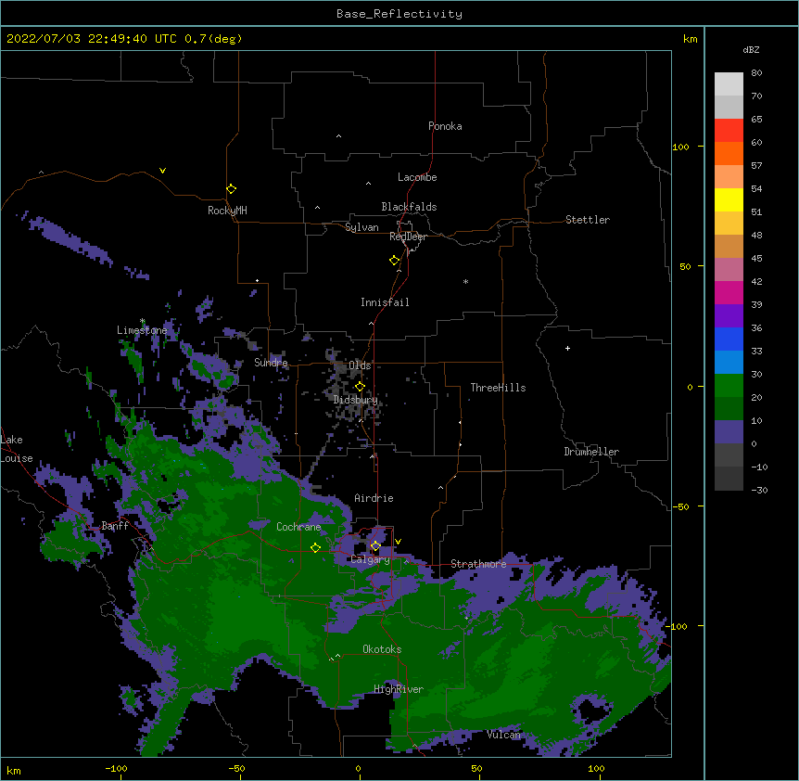
Task: Click the Didsbury town label
Action: click(356, 400)
